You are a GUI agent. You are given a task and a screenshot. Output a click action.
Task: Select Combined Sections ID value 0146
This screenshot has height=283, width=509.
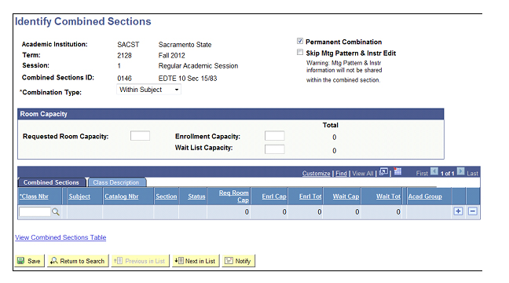tap(124, 79)
